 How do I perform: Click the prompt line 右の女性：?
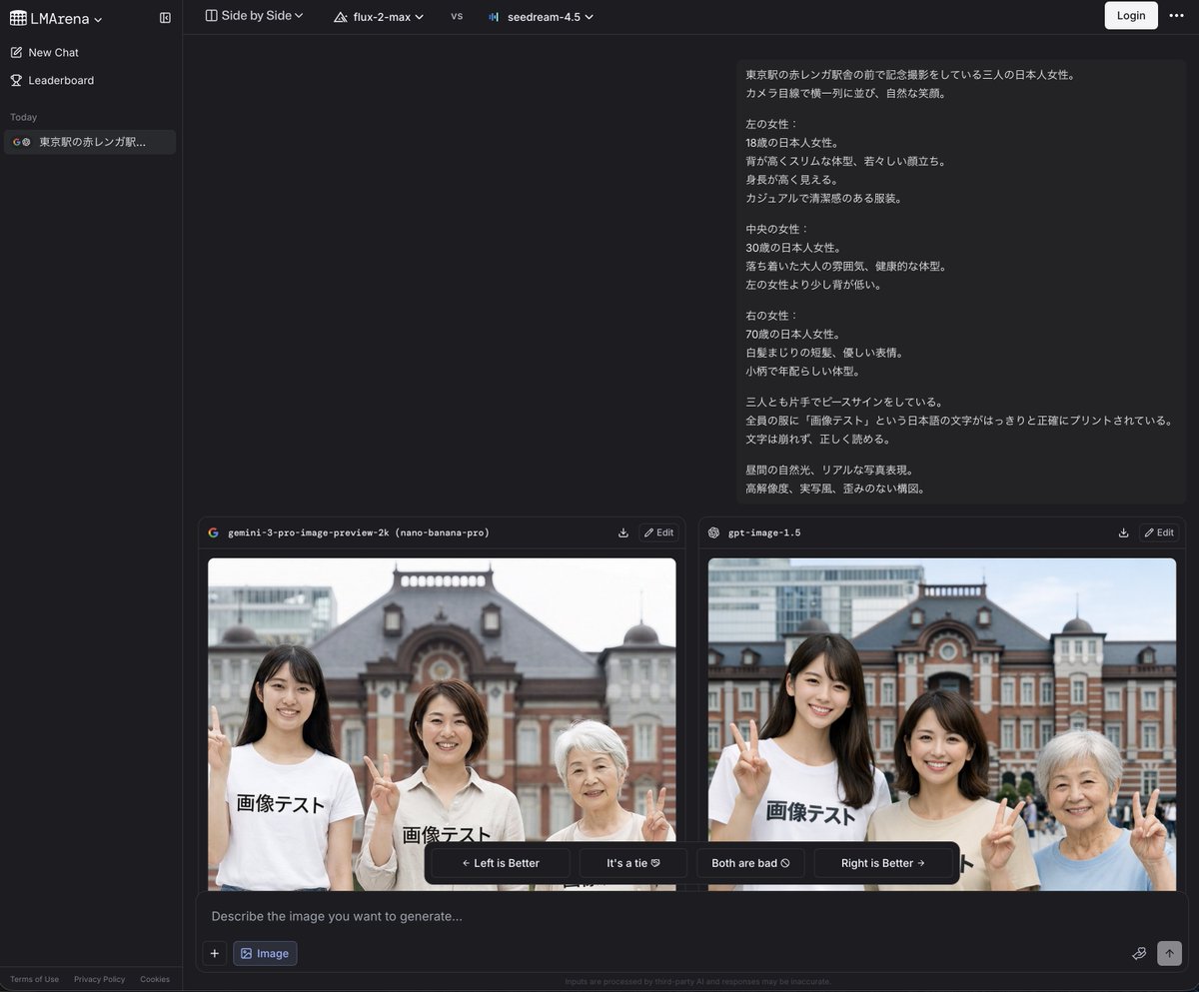pyautogui.click(x=772, y=316)
